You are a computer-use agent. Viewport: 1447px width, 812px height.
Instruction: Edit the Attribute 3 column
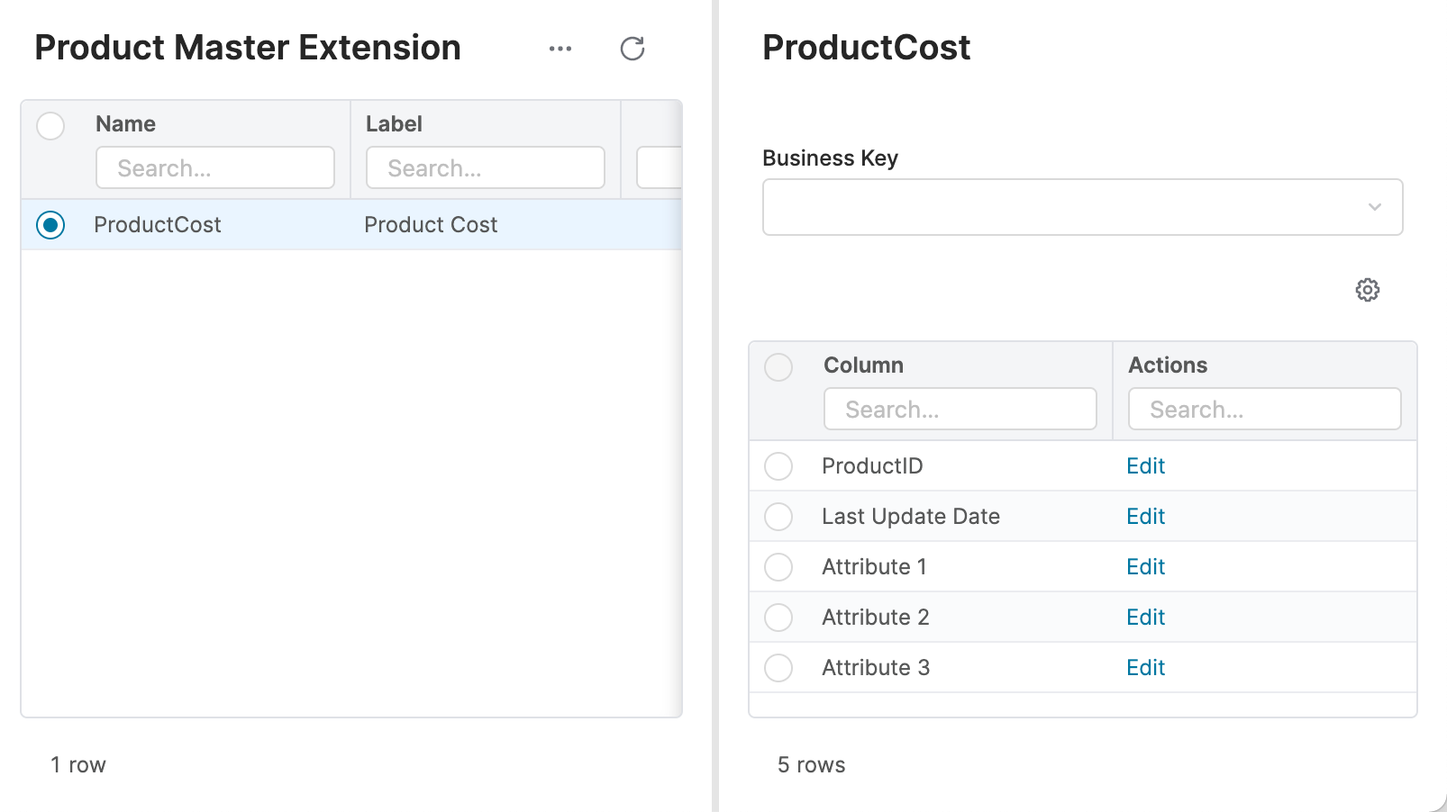(x=1144, y=667)
